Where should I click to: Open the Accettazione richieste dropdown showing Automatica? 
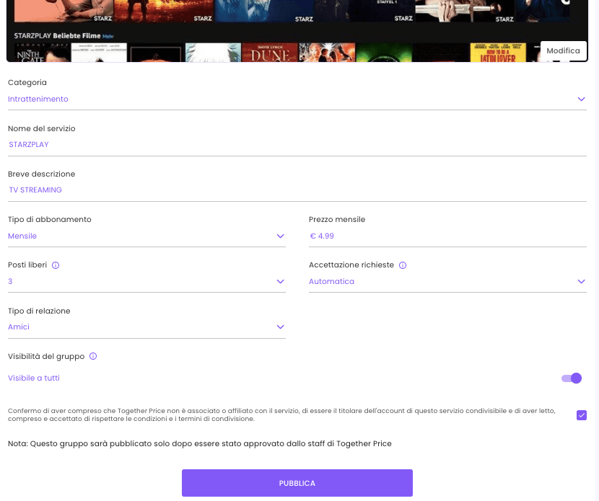coord(447,282)
